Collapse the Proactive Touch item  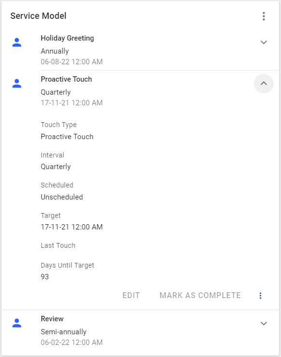pyautogui.click(x=264, y=83)
